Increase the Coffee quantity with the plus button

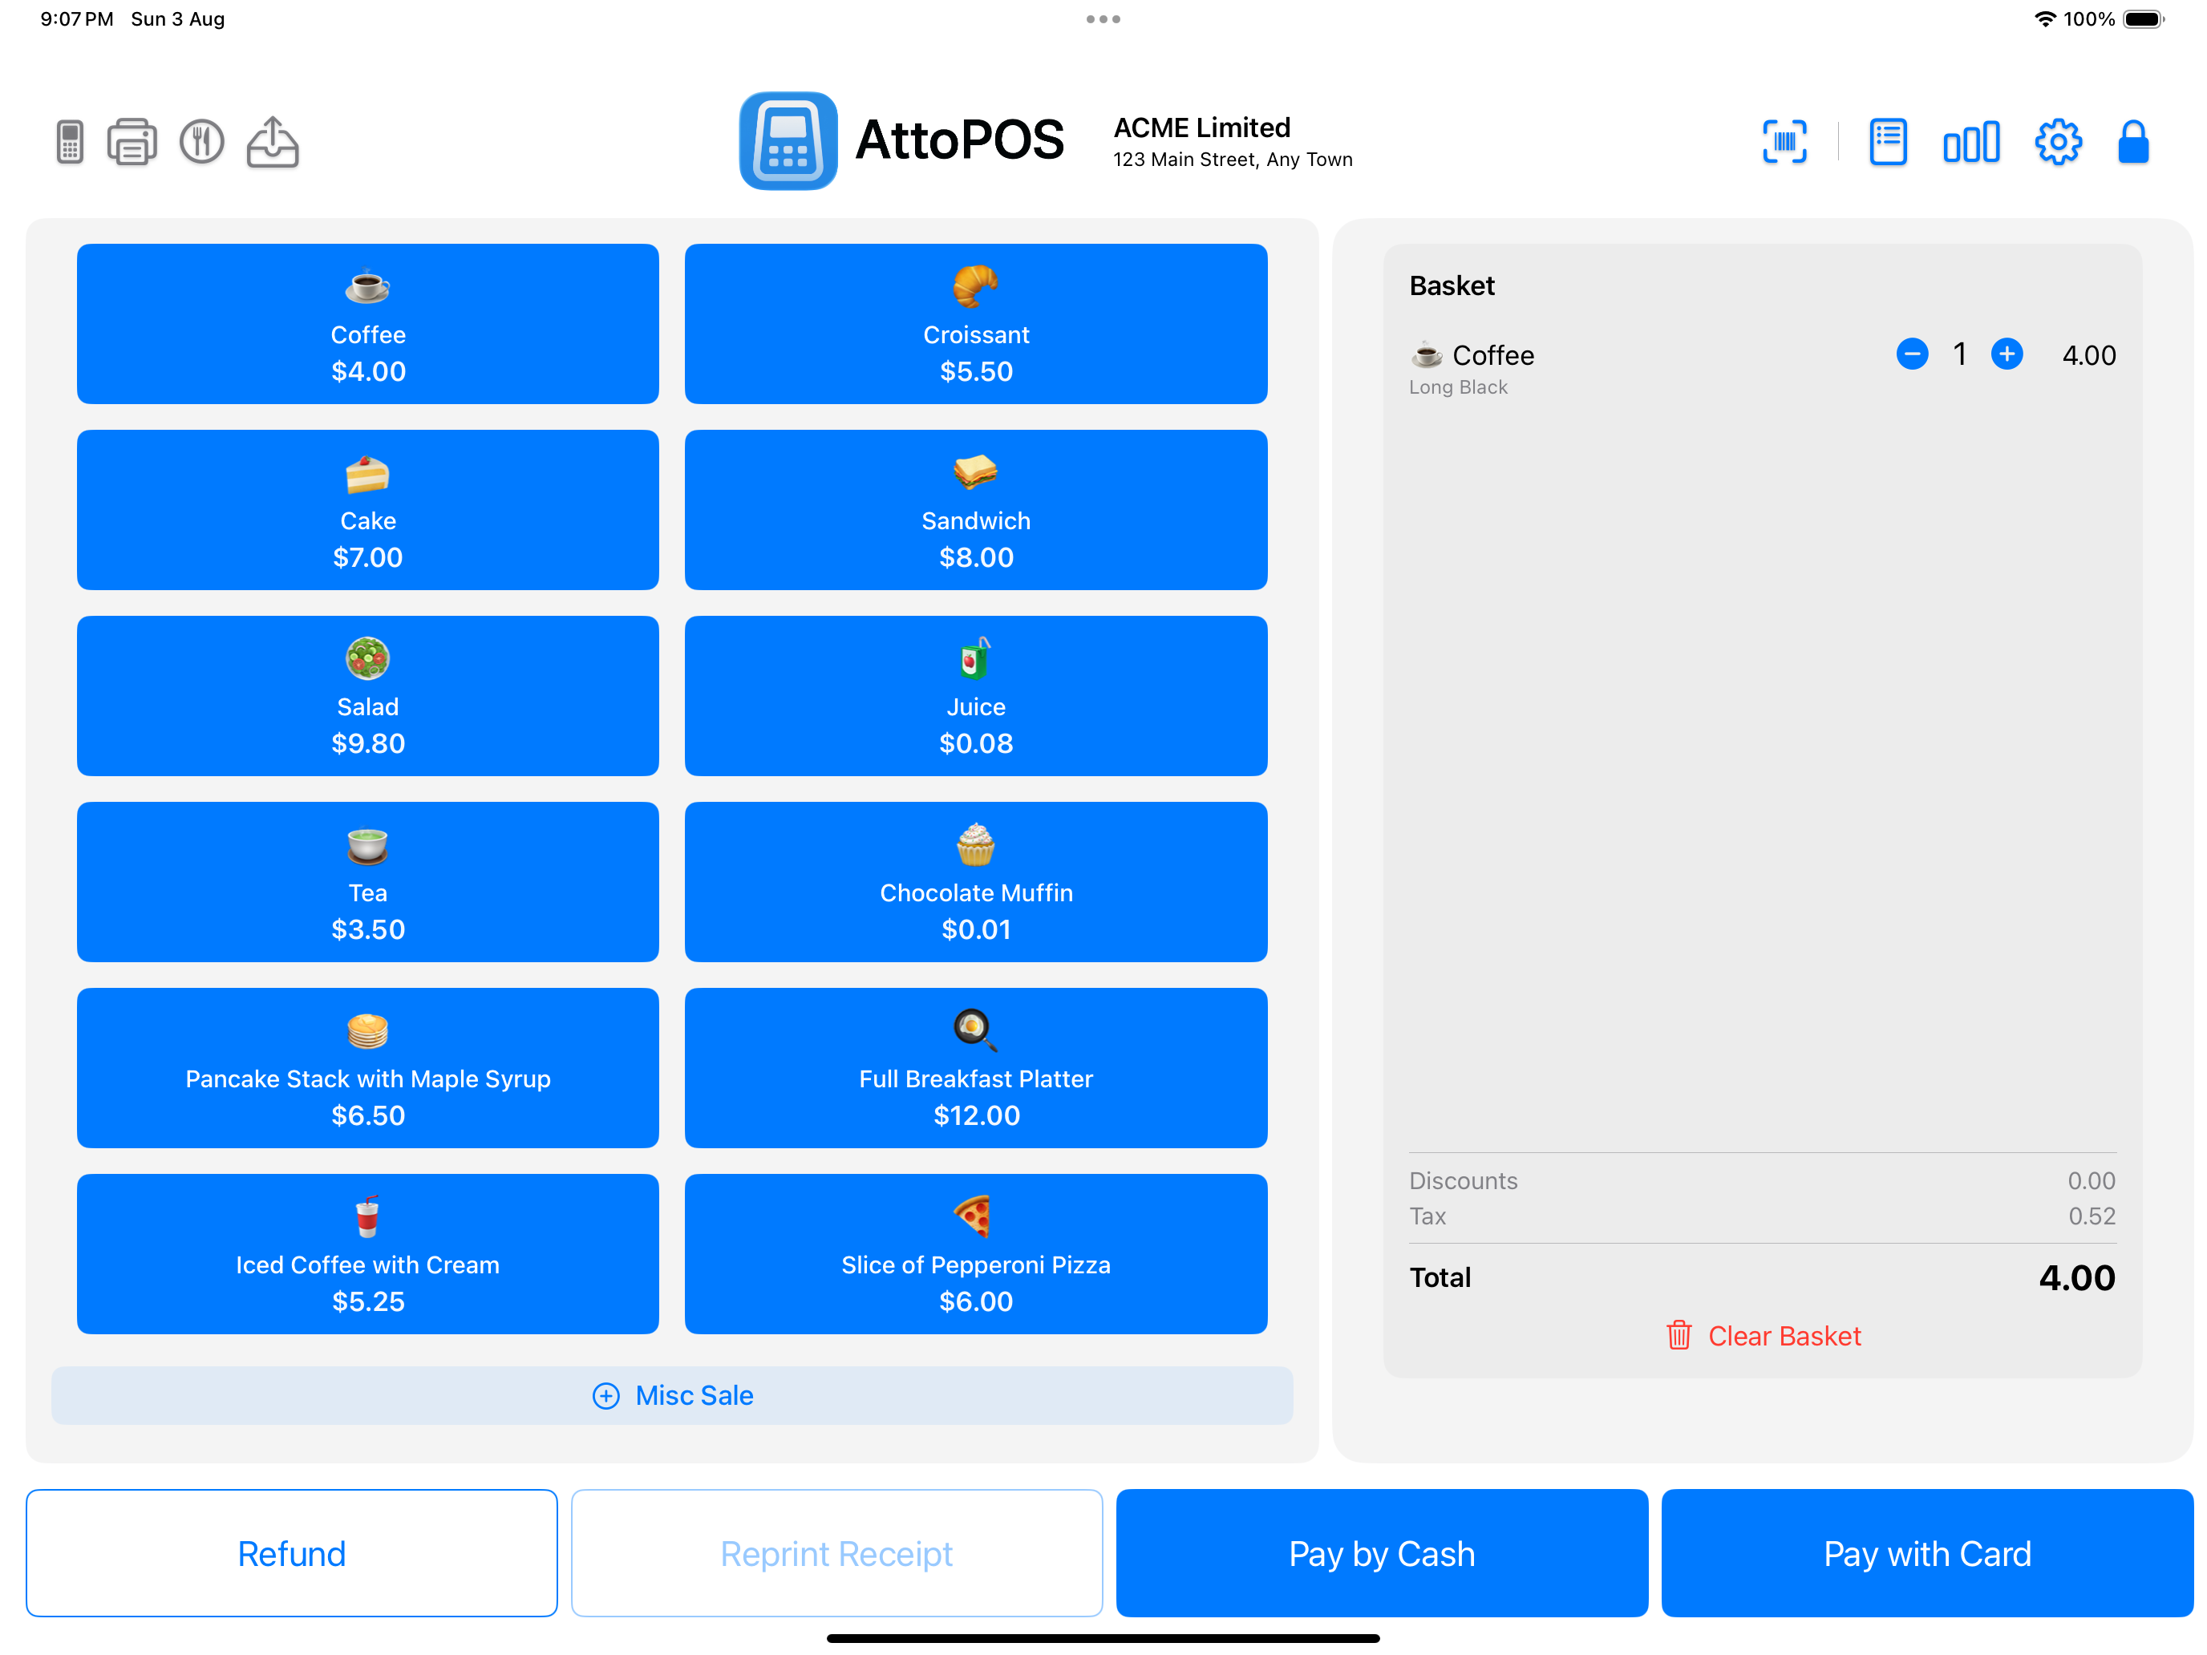(2007, 354)
